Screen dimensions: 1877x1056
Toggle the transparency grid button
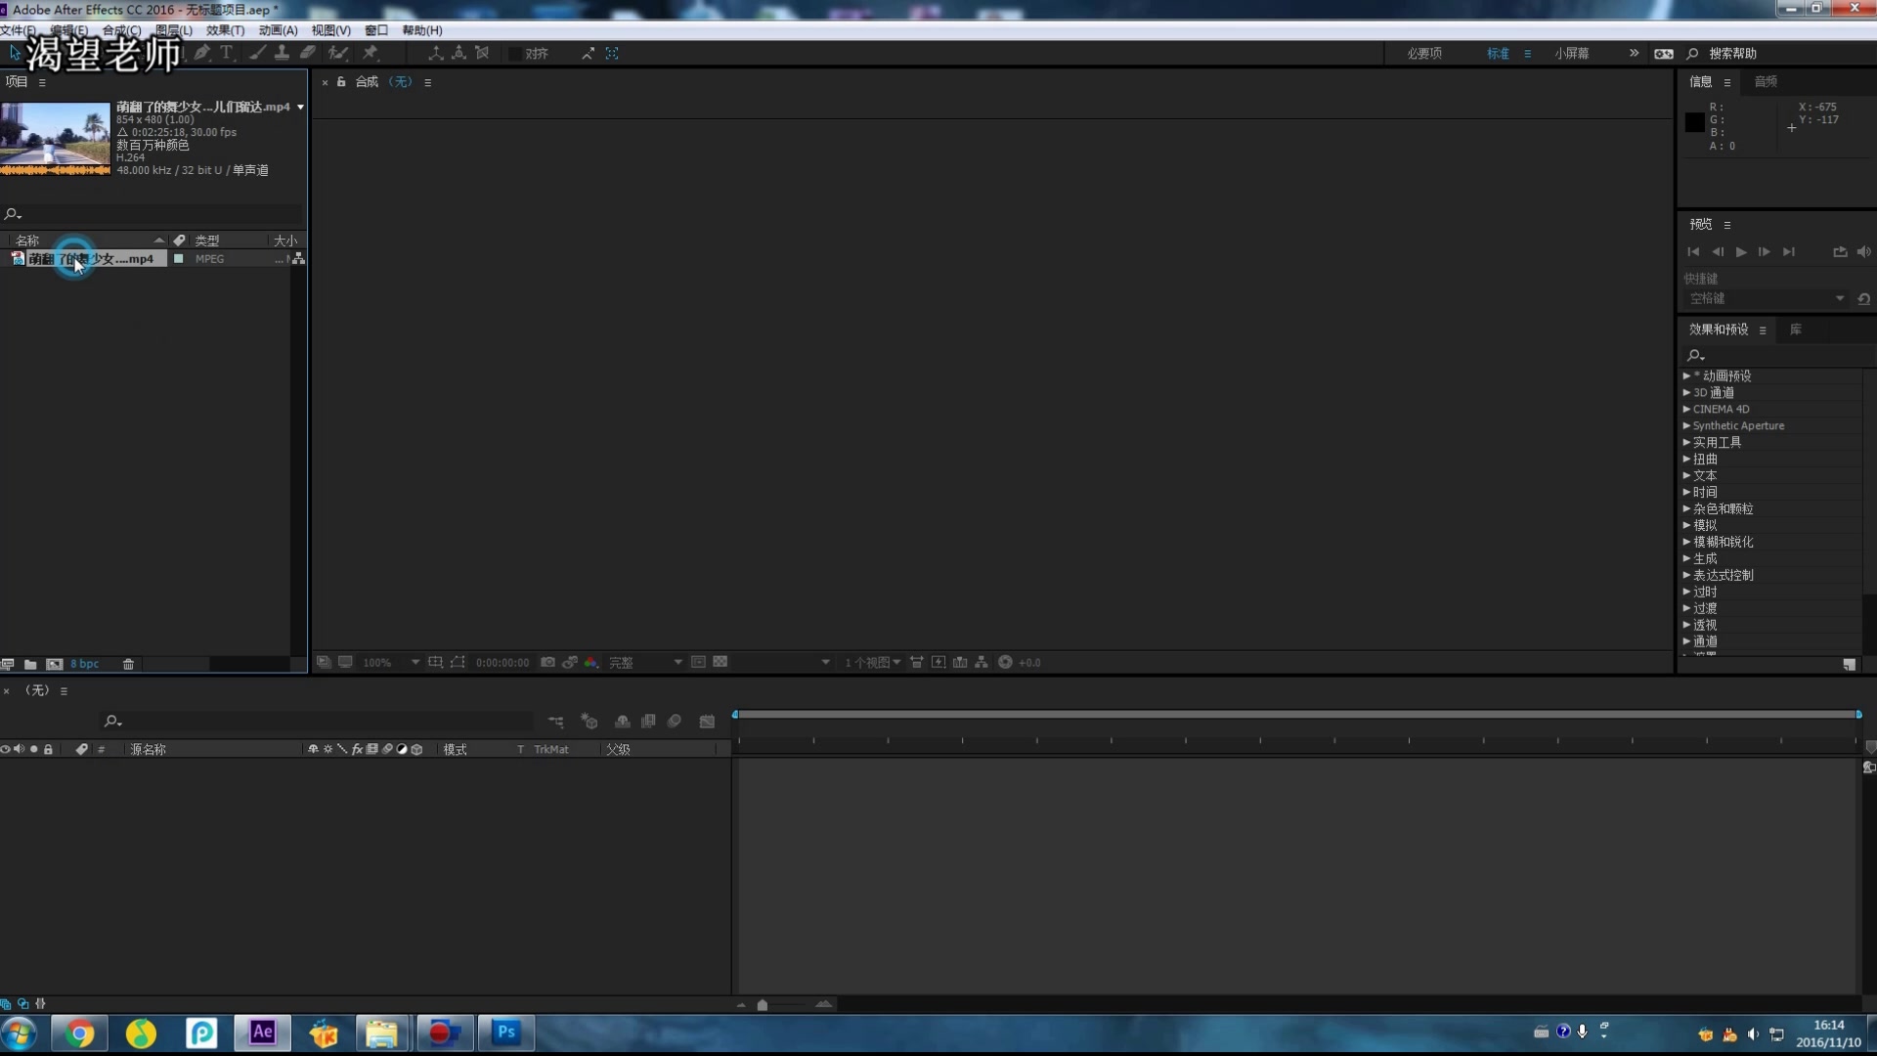point(720,662)
